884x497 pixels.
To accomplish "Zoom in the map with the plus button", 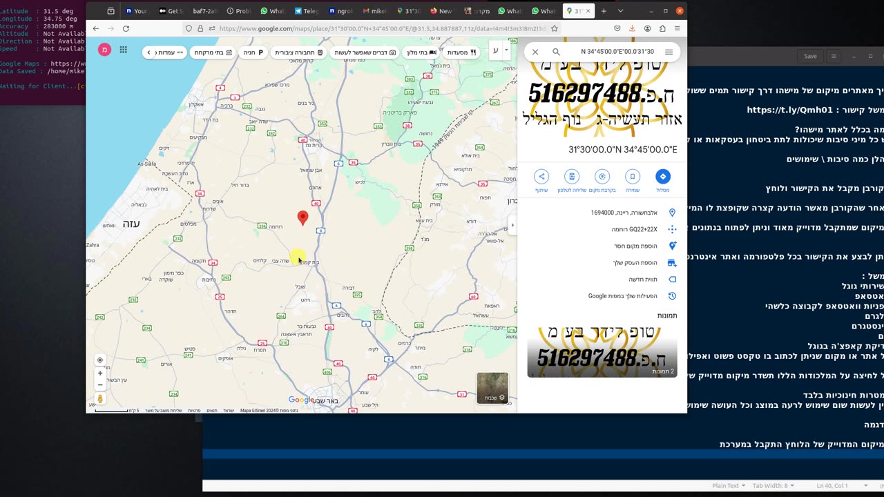I will tap(100, 373).
